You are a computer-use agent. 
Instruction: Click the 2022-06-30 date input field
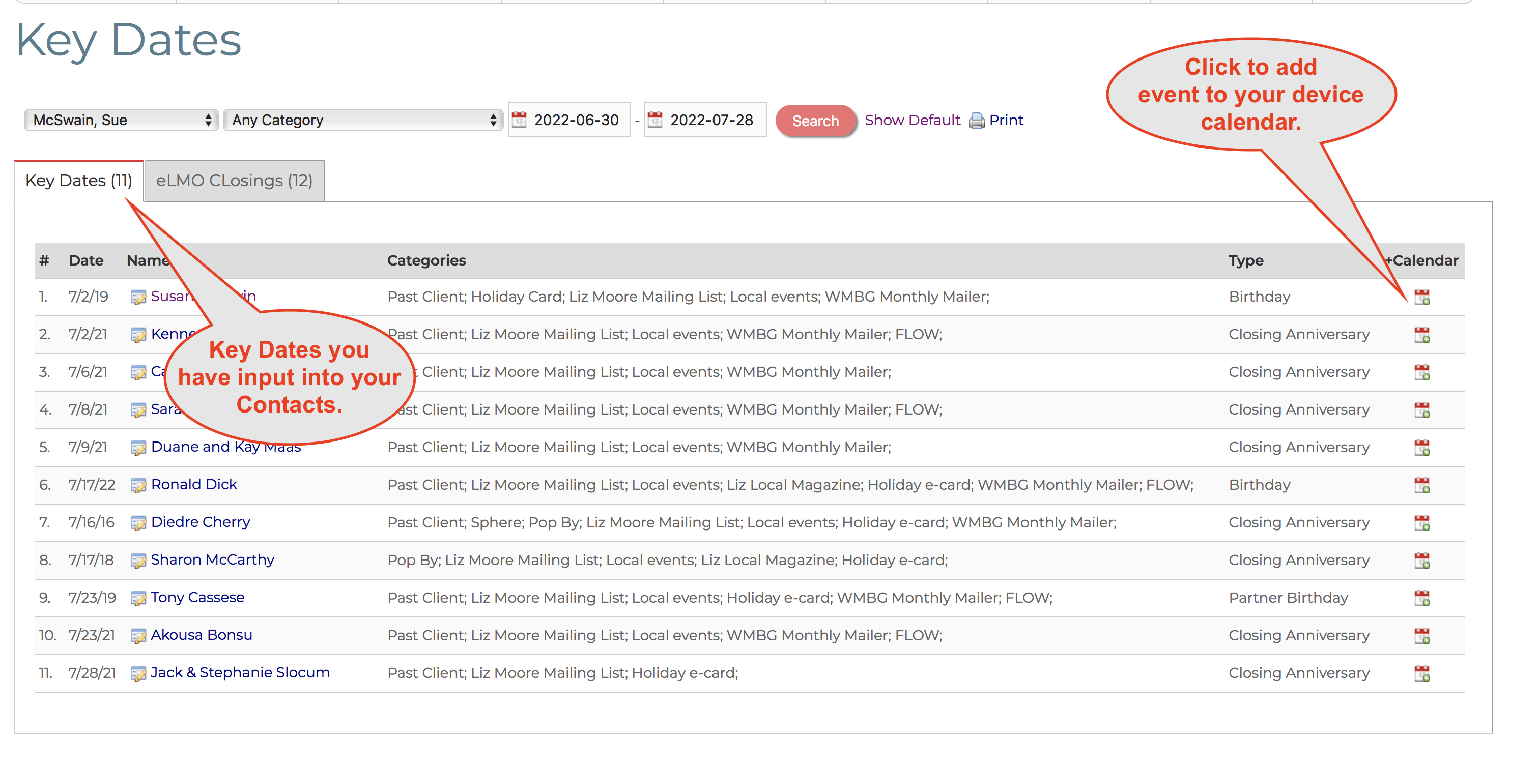point(575,120)
